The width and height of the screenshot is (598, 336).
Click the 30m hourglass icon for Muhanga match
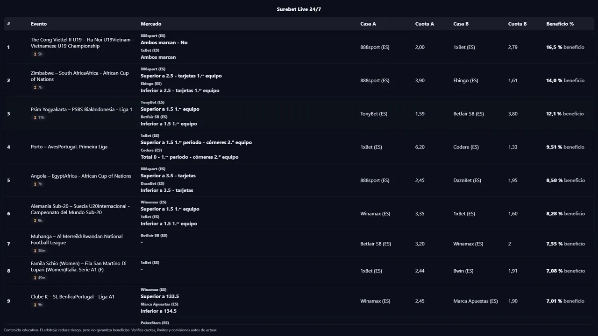(x=35, y=251)
